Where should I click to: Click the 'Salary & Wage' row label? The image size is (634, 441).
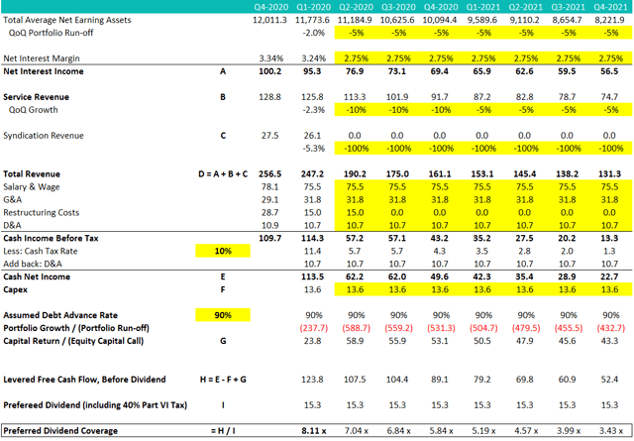[x=31, y=187]
